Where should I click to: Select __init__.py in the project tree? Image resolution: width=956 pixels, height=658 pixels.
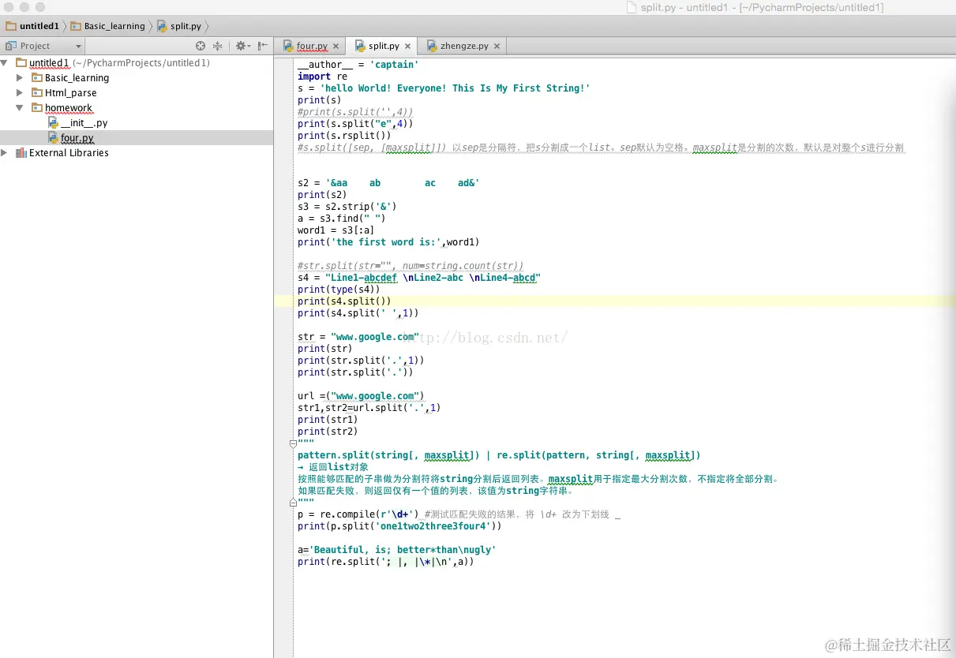[x=137, y=122]
